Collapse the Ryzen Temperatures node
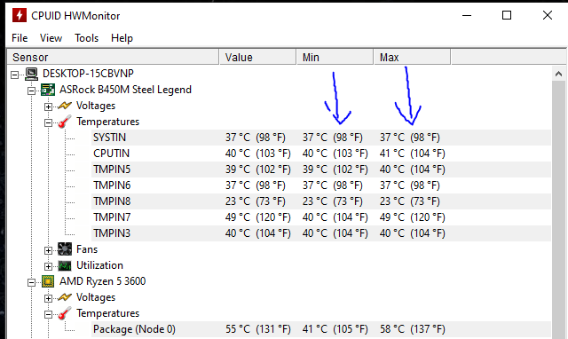Image resolution: width=568 pixels, height=339 pixels. click(48, 314)
